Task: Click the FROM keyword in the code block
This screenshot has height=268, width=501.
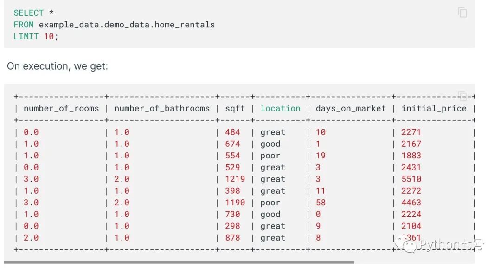Action: pyautogui.click(x=23, y=25)
